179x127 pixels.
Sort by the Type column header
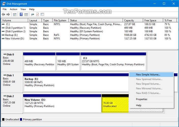tap(47, 20)
